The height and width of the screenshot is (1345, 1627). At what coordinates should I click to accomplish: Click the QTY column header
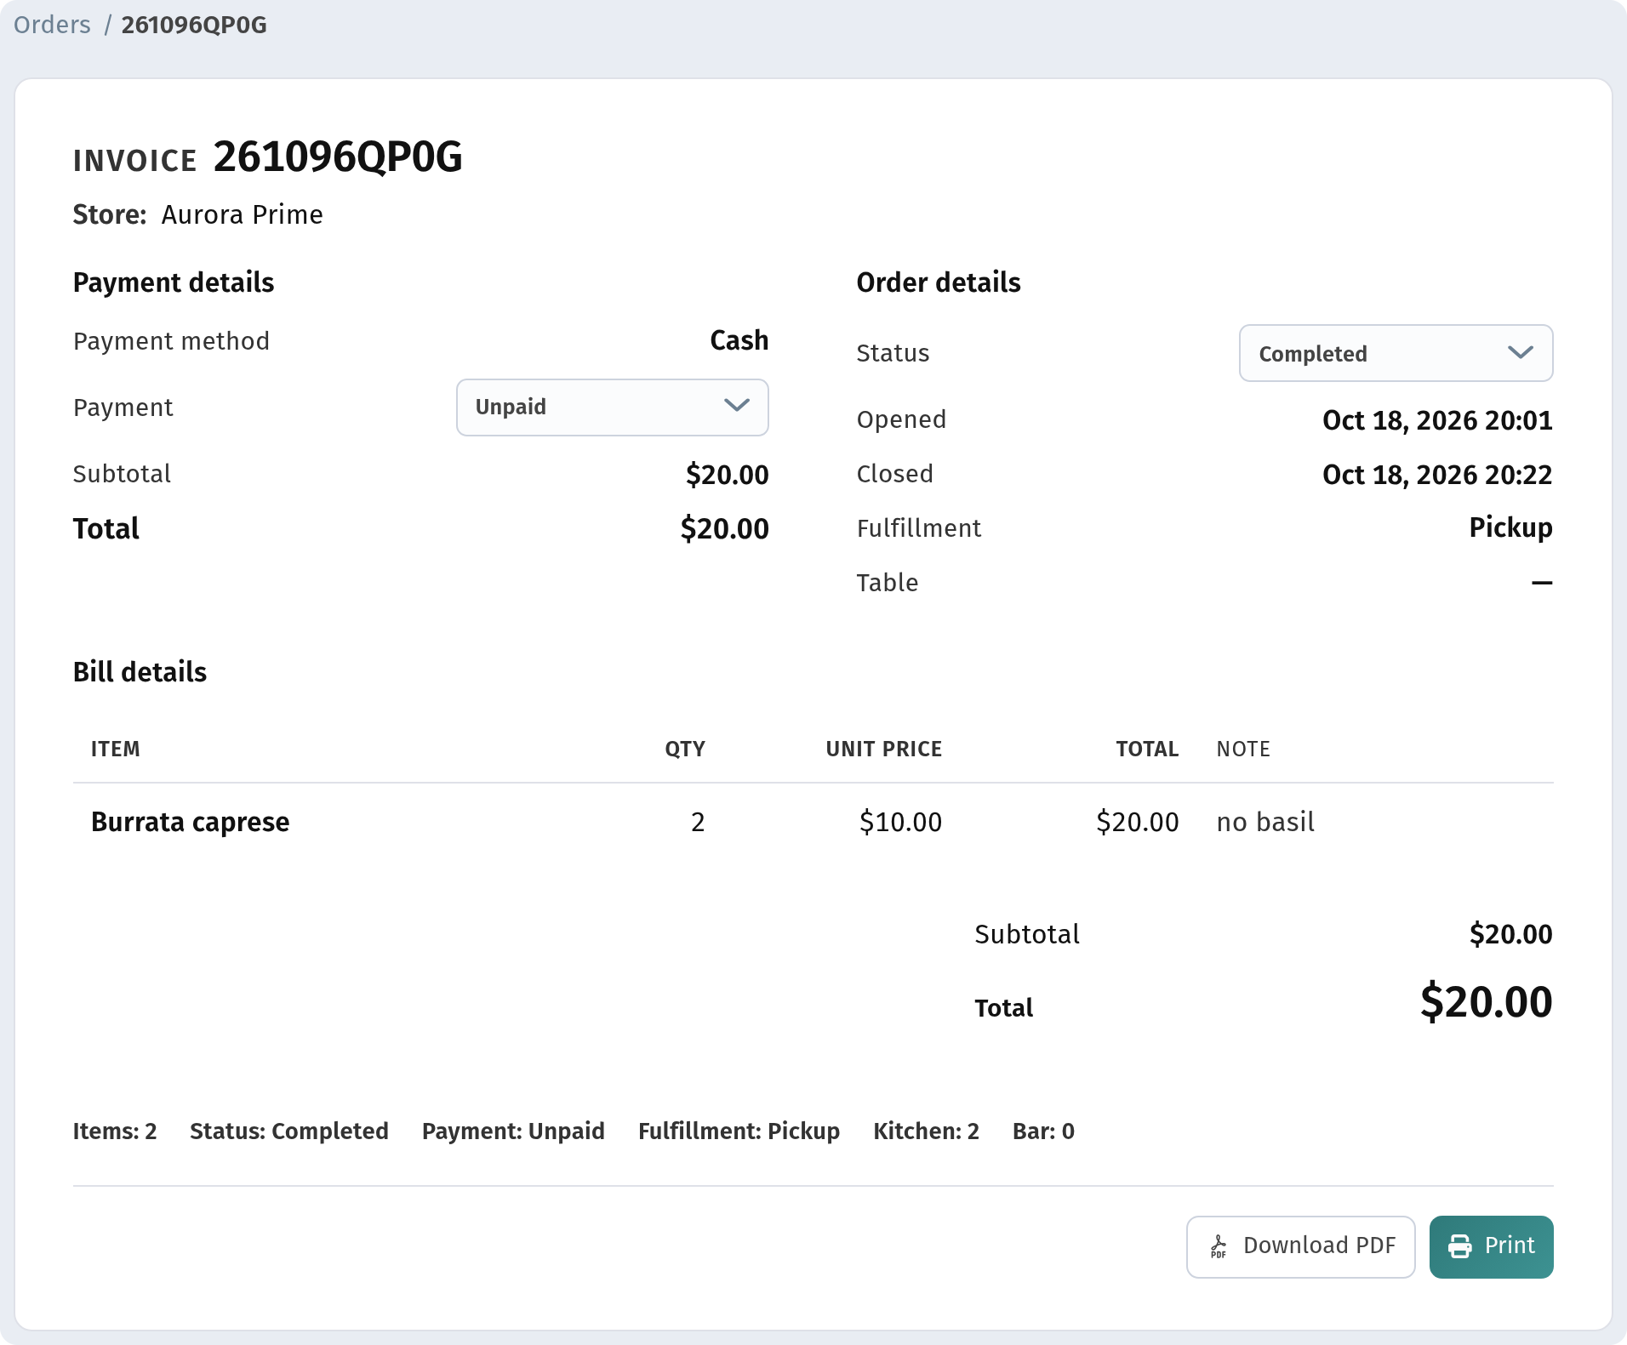(x=685, y=749)
